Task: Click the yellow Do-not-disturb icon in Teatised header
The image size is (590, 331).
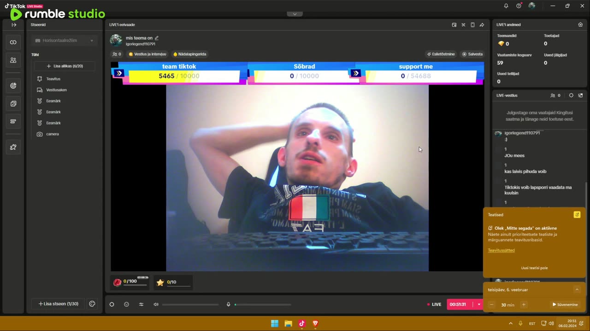Action: [577, 215]
